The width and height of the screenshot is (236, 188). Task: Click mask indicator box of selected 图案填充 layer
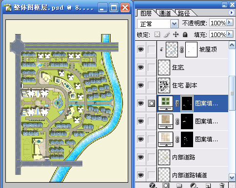[x=151, y=103]
